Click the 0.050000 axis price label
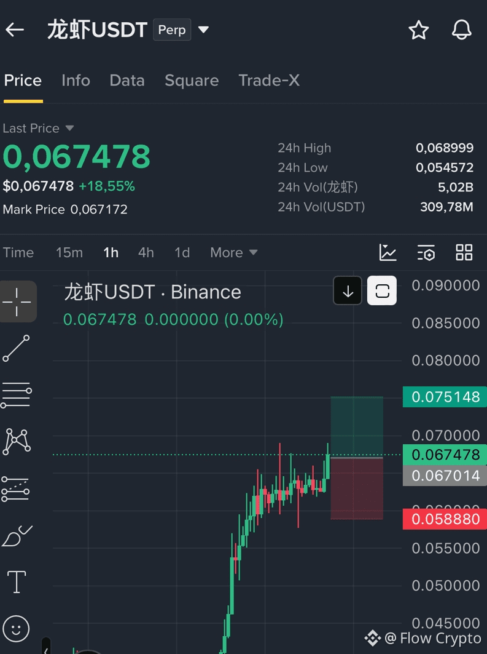This screenshot has width=487, height=654. pyautogui.click(x=446, y=586)
